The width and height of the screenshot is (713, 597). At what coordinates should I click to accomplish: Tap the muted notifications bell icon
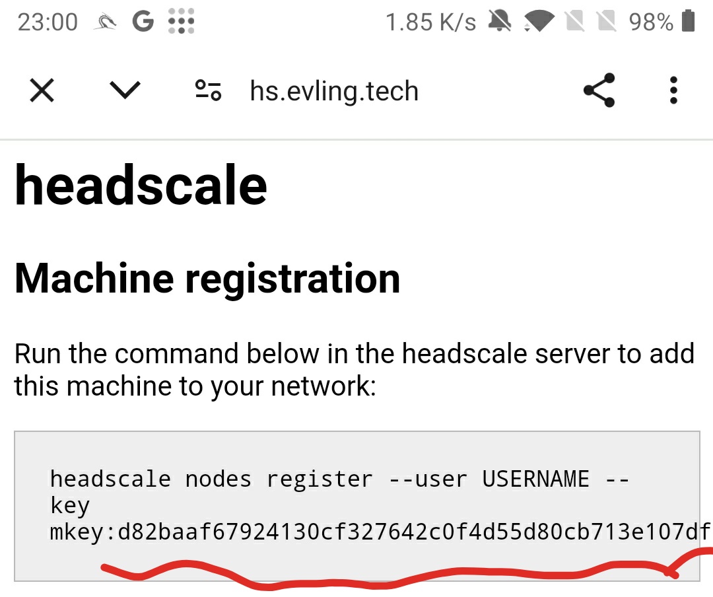[x=500, y=21]
